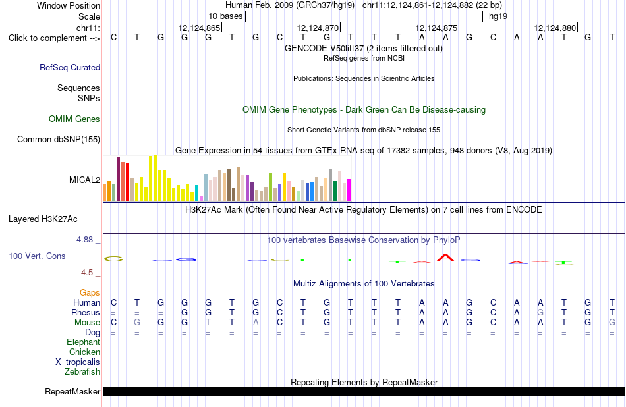The height and width of the screenshot is (407, 626).
Task: Click the 12,124,875 position marker
Action: [436, 28]
